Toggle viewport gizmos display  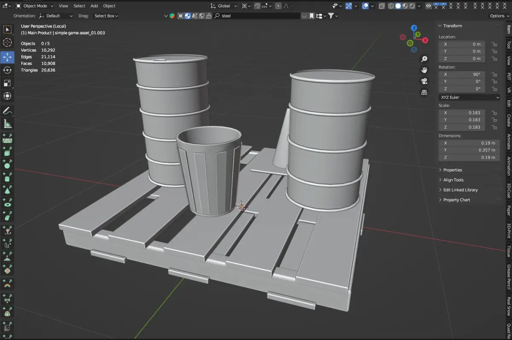tap(349, 6)
